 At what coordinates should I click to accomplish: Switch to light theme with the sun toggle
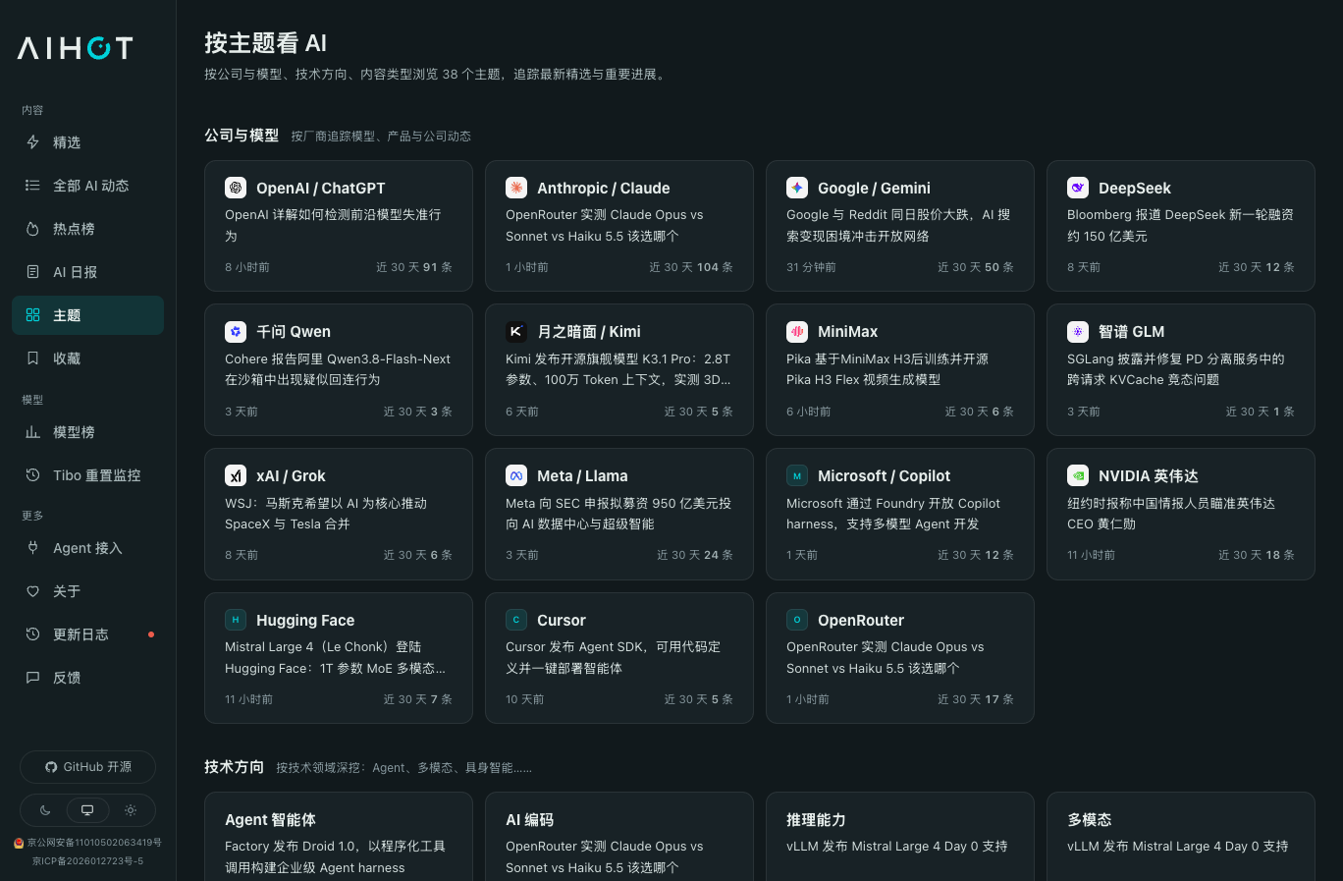click(131, 810)
